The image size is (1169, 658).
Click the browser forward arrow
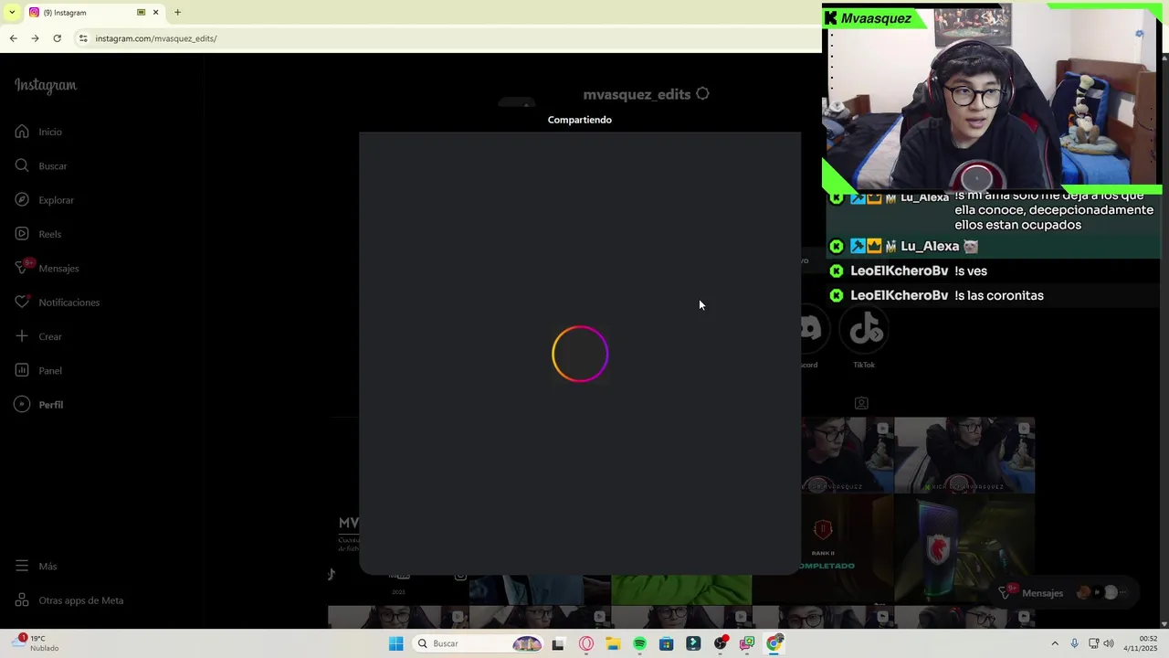point(35,38)
